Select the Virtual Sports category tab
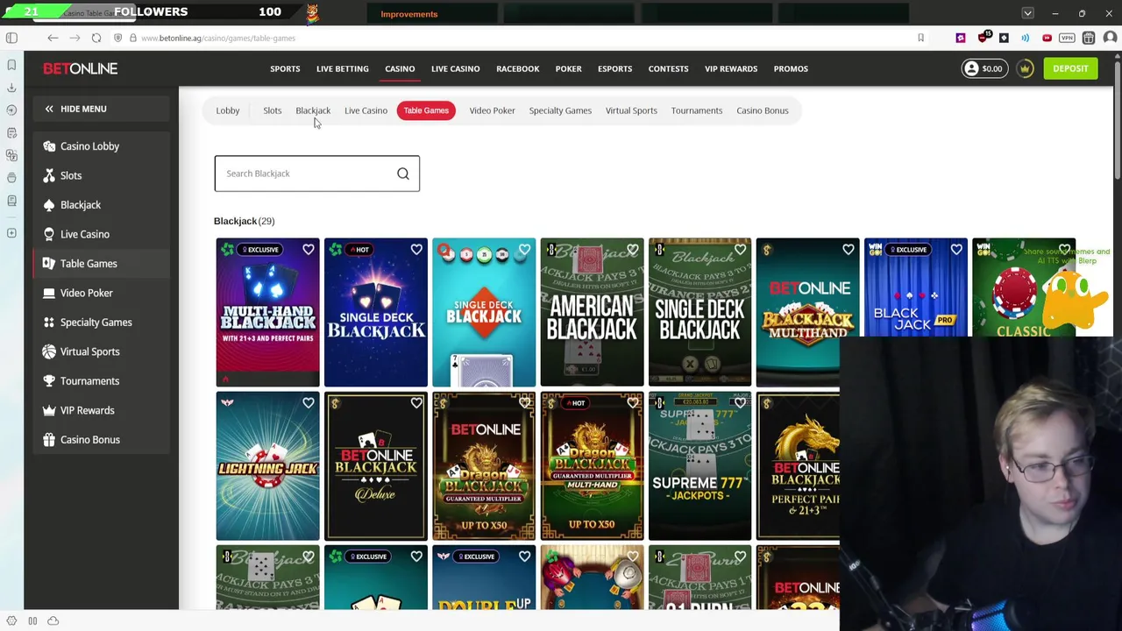Screen dimensions: 1122x631 pos(631,110)
